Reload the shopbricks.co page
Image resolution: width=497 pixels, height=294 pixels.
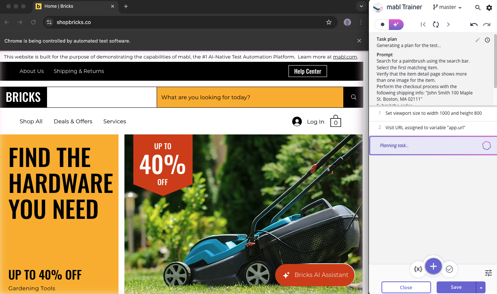pyautogui.click(x=33, y=22)
